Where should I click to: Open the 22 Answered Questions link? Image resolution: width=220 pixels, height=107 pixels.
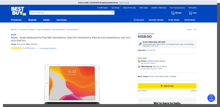tap(48, 48)
